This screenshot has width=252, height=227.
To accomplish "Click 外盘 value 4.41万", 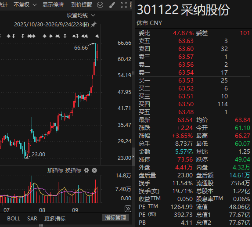I will [184, 167].
